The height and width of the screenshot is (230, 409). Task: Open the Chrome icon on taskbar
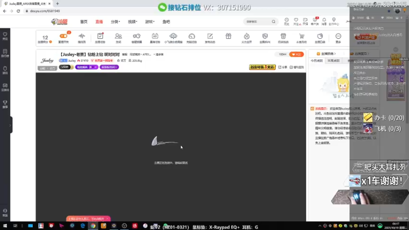pos(93,226)
